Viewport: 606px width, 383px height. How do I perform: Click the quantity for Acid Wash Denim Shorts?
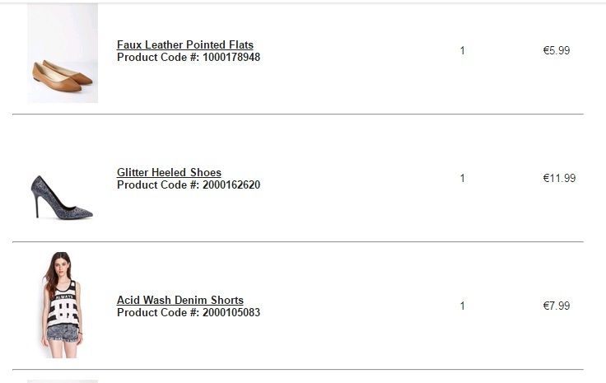tap(462, 306)
